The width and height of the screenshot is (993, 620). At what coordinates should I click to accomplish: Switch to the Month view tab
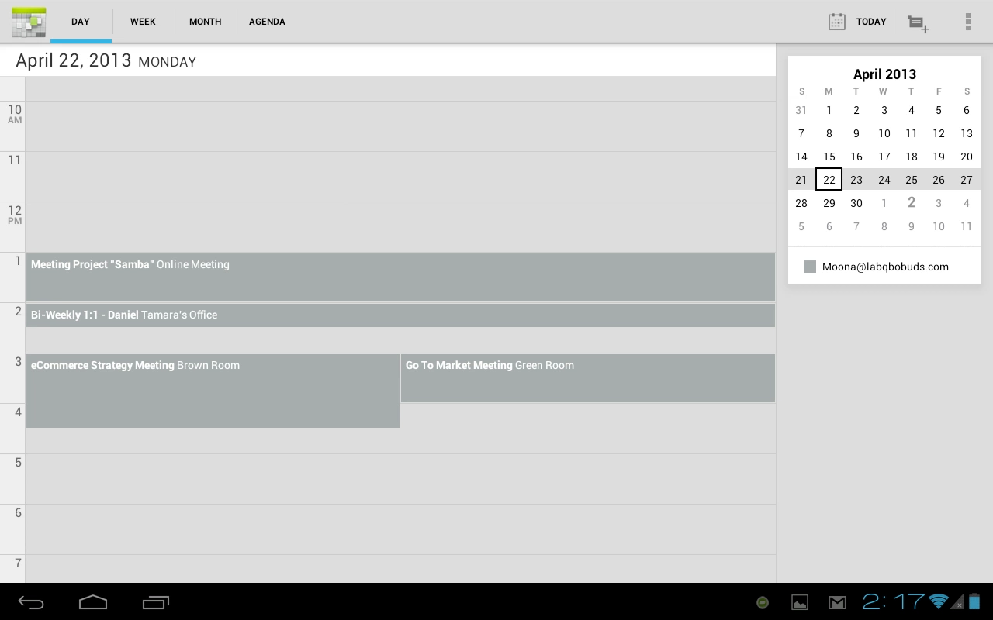pyautogui.click(x=206, y=22)
